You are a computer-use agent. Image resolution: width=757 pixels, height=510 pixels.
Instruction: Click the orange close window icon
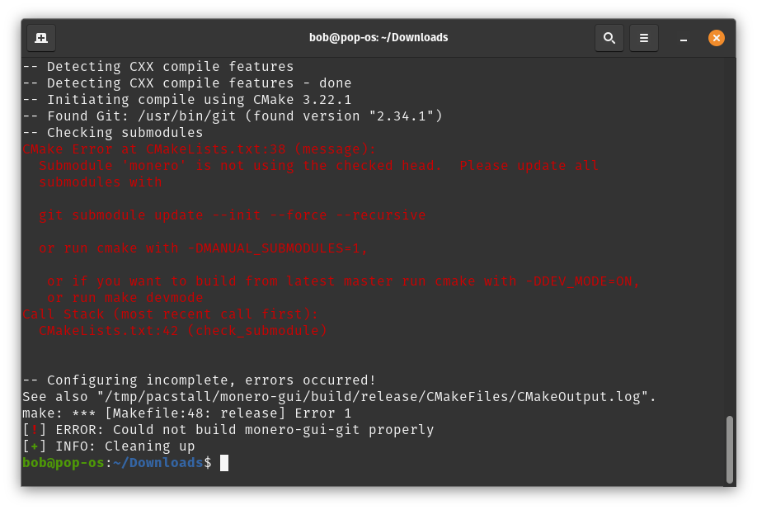[x=717, y=37]
